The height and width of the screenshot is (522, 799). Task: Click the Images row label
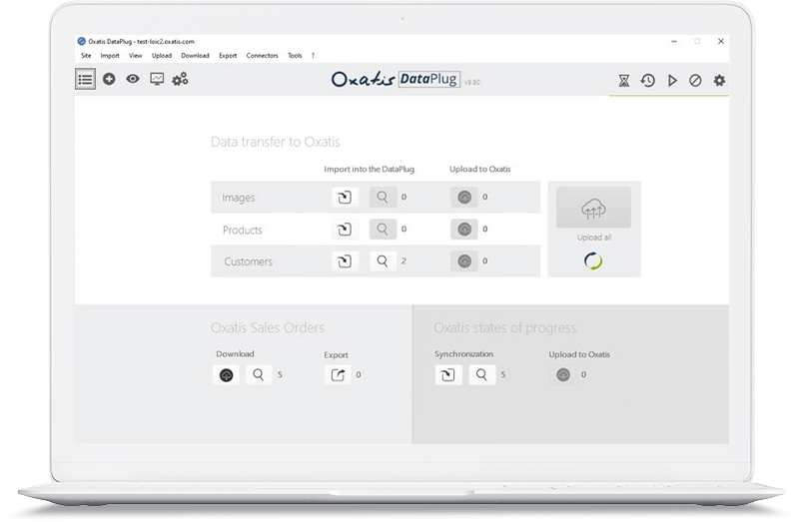238,198
